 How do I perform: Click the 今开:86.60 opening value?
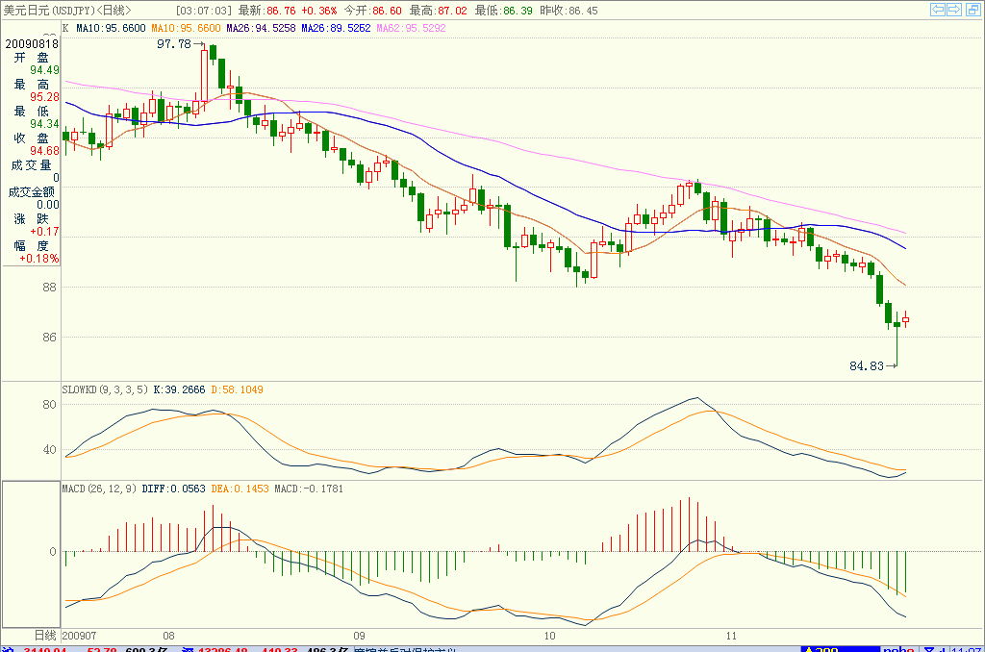[372, 11]
